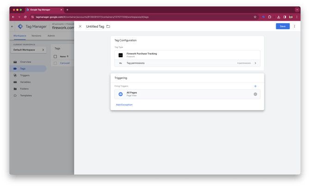
Task: Click the All Pages eye trigger icon
Action: tap(121, 94)
